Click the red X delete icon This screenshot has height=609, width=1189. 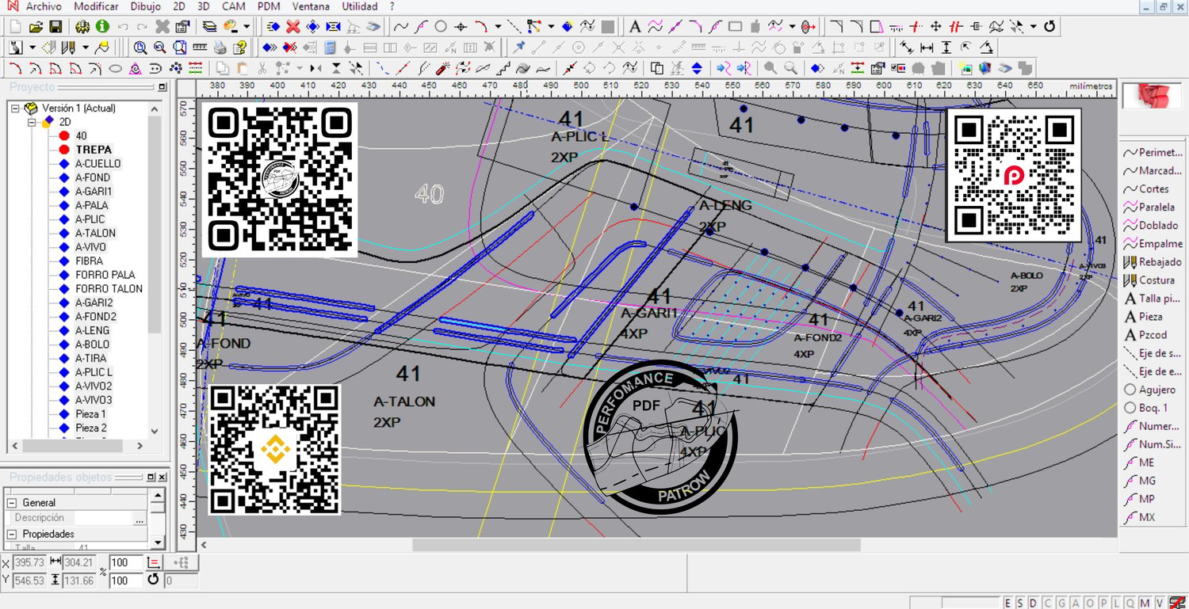coord(293,27)
